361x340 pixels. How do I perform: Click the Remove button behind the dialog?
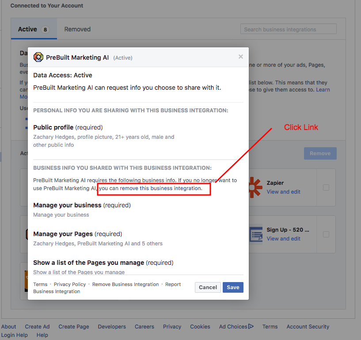pos(320,153)
